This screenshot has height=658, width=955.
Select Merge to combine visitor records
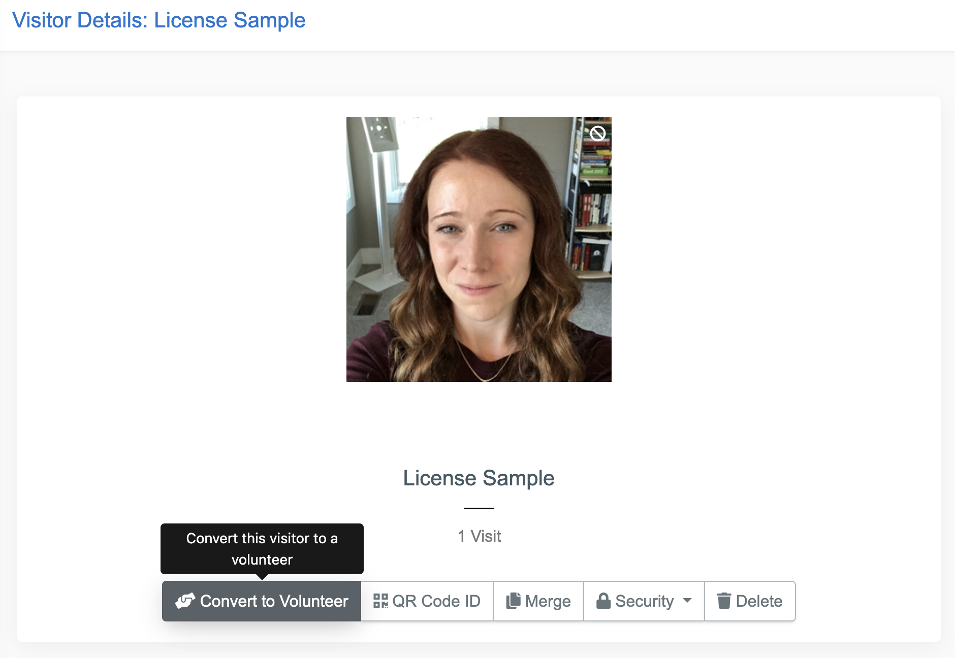pyautogui.click(x=539, y=601)
